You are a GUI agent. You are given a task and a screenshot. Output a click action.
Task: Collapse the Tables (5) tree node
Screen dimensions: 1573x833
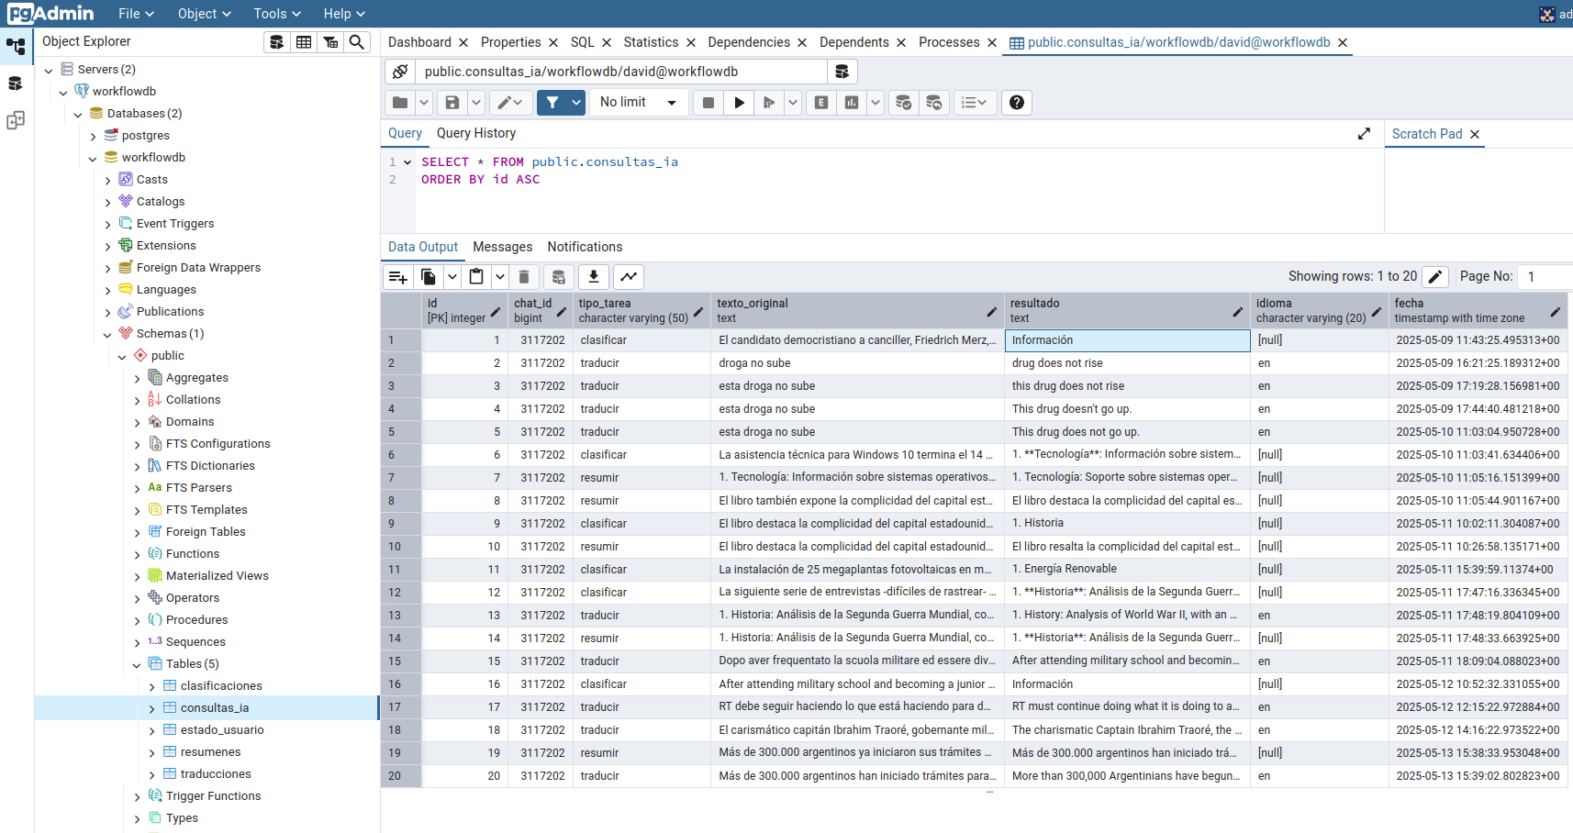pos(137,664)
